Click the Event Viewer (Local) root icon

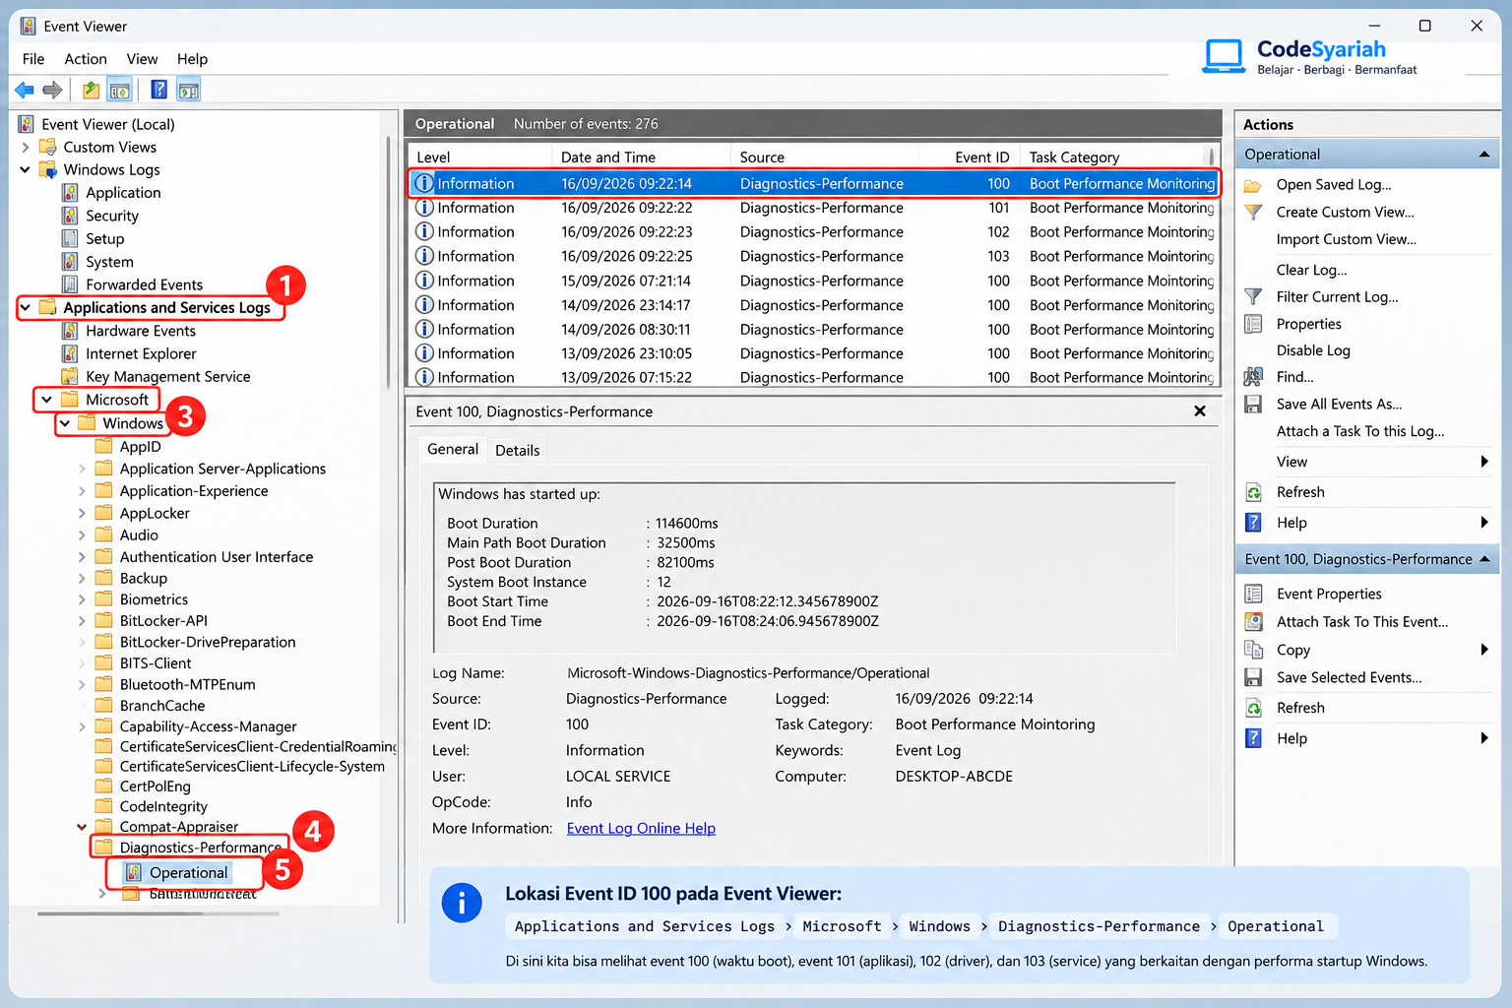coord(27,124)
